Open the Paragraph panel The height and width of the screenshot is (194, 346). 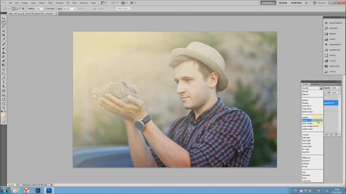click(333, 45)
